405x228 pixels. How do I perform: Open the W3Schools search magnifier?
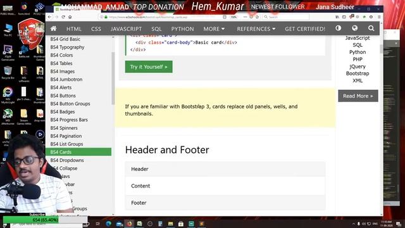[371, 28]
